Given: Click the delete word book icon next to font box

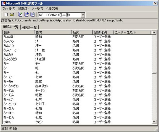Looking at the screenshot, I should 33,15.
